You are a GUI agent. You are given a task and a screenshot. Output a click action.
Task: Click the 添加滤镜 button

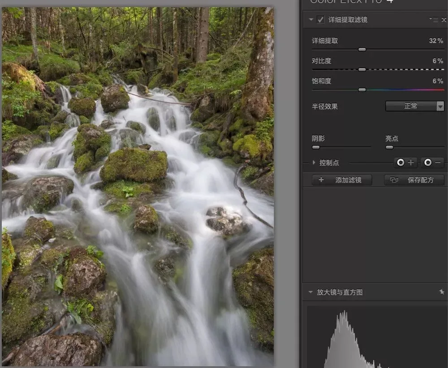coord(342,180)
